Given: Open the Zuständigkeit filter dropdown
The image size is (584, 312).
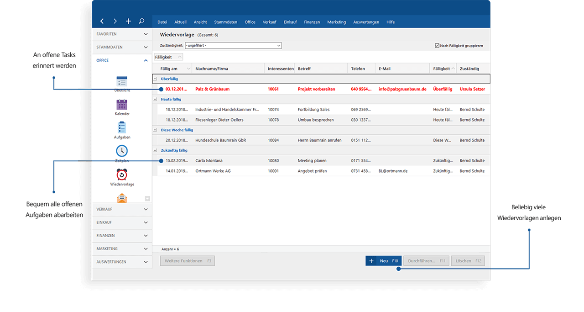Looking at the screenshot, I should (278, 46).
